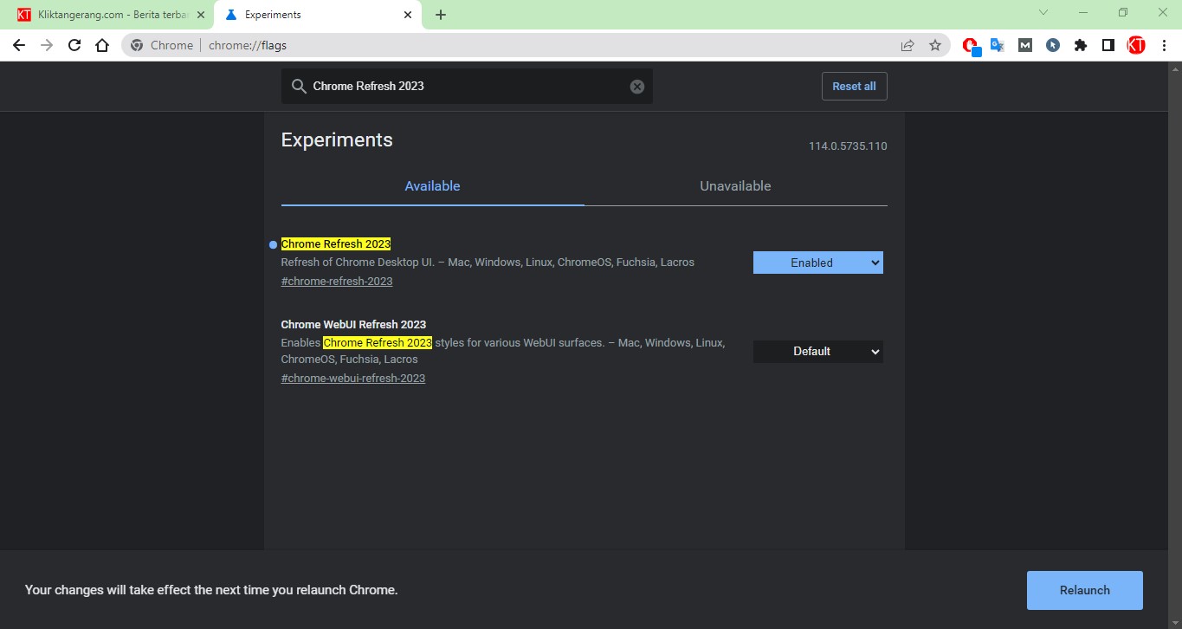Click the "Refresh of Chrome Desktop UI" description

click(x=488, y=263)
